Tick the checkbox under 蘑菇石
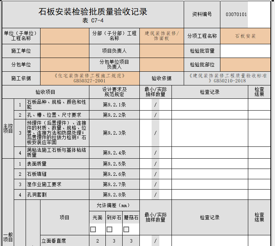Viewport: 275px width, 246px height. 126,229
